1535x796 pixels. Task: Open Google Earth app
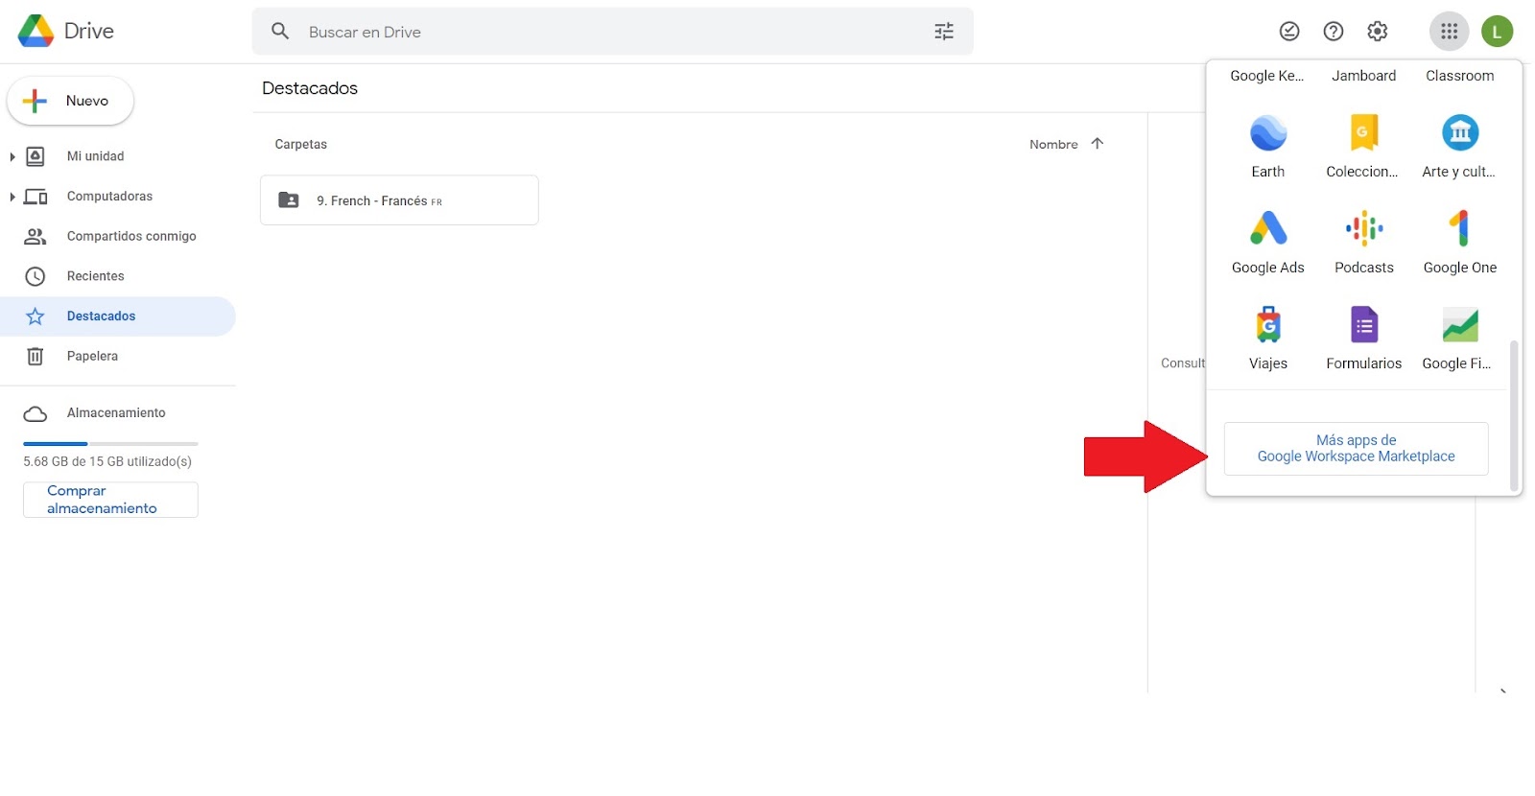coord(1268,146)
